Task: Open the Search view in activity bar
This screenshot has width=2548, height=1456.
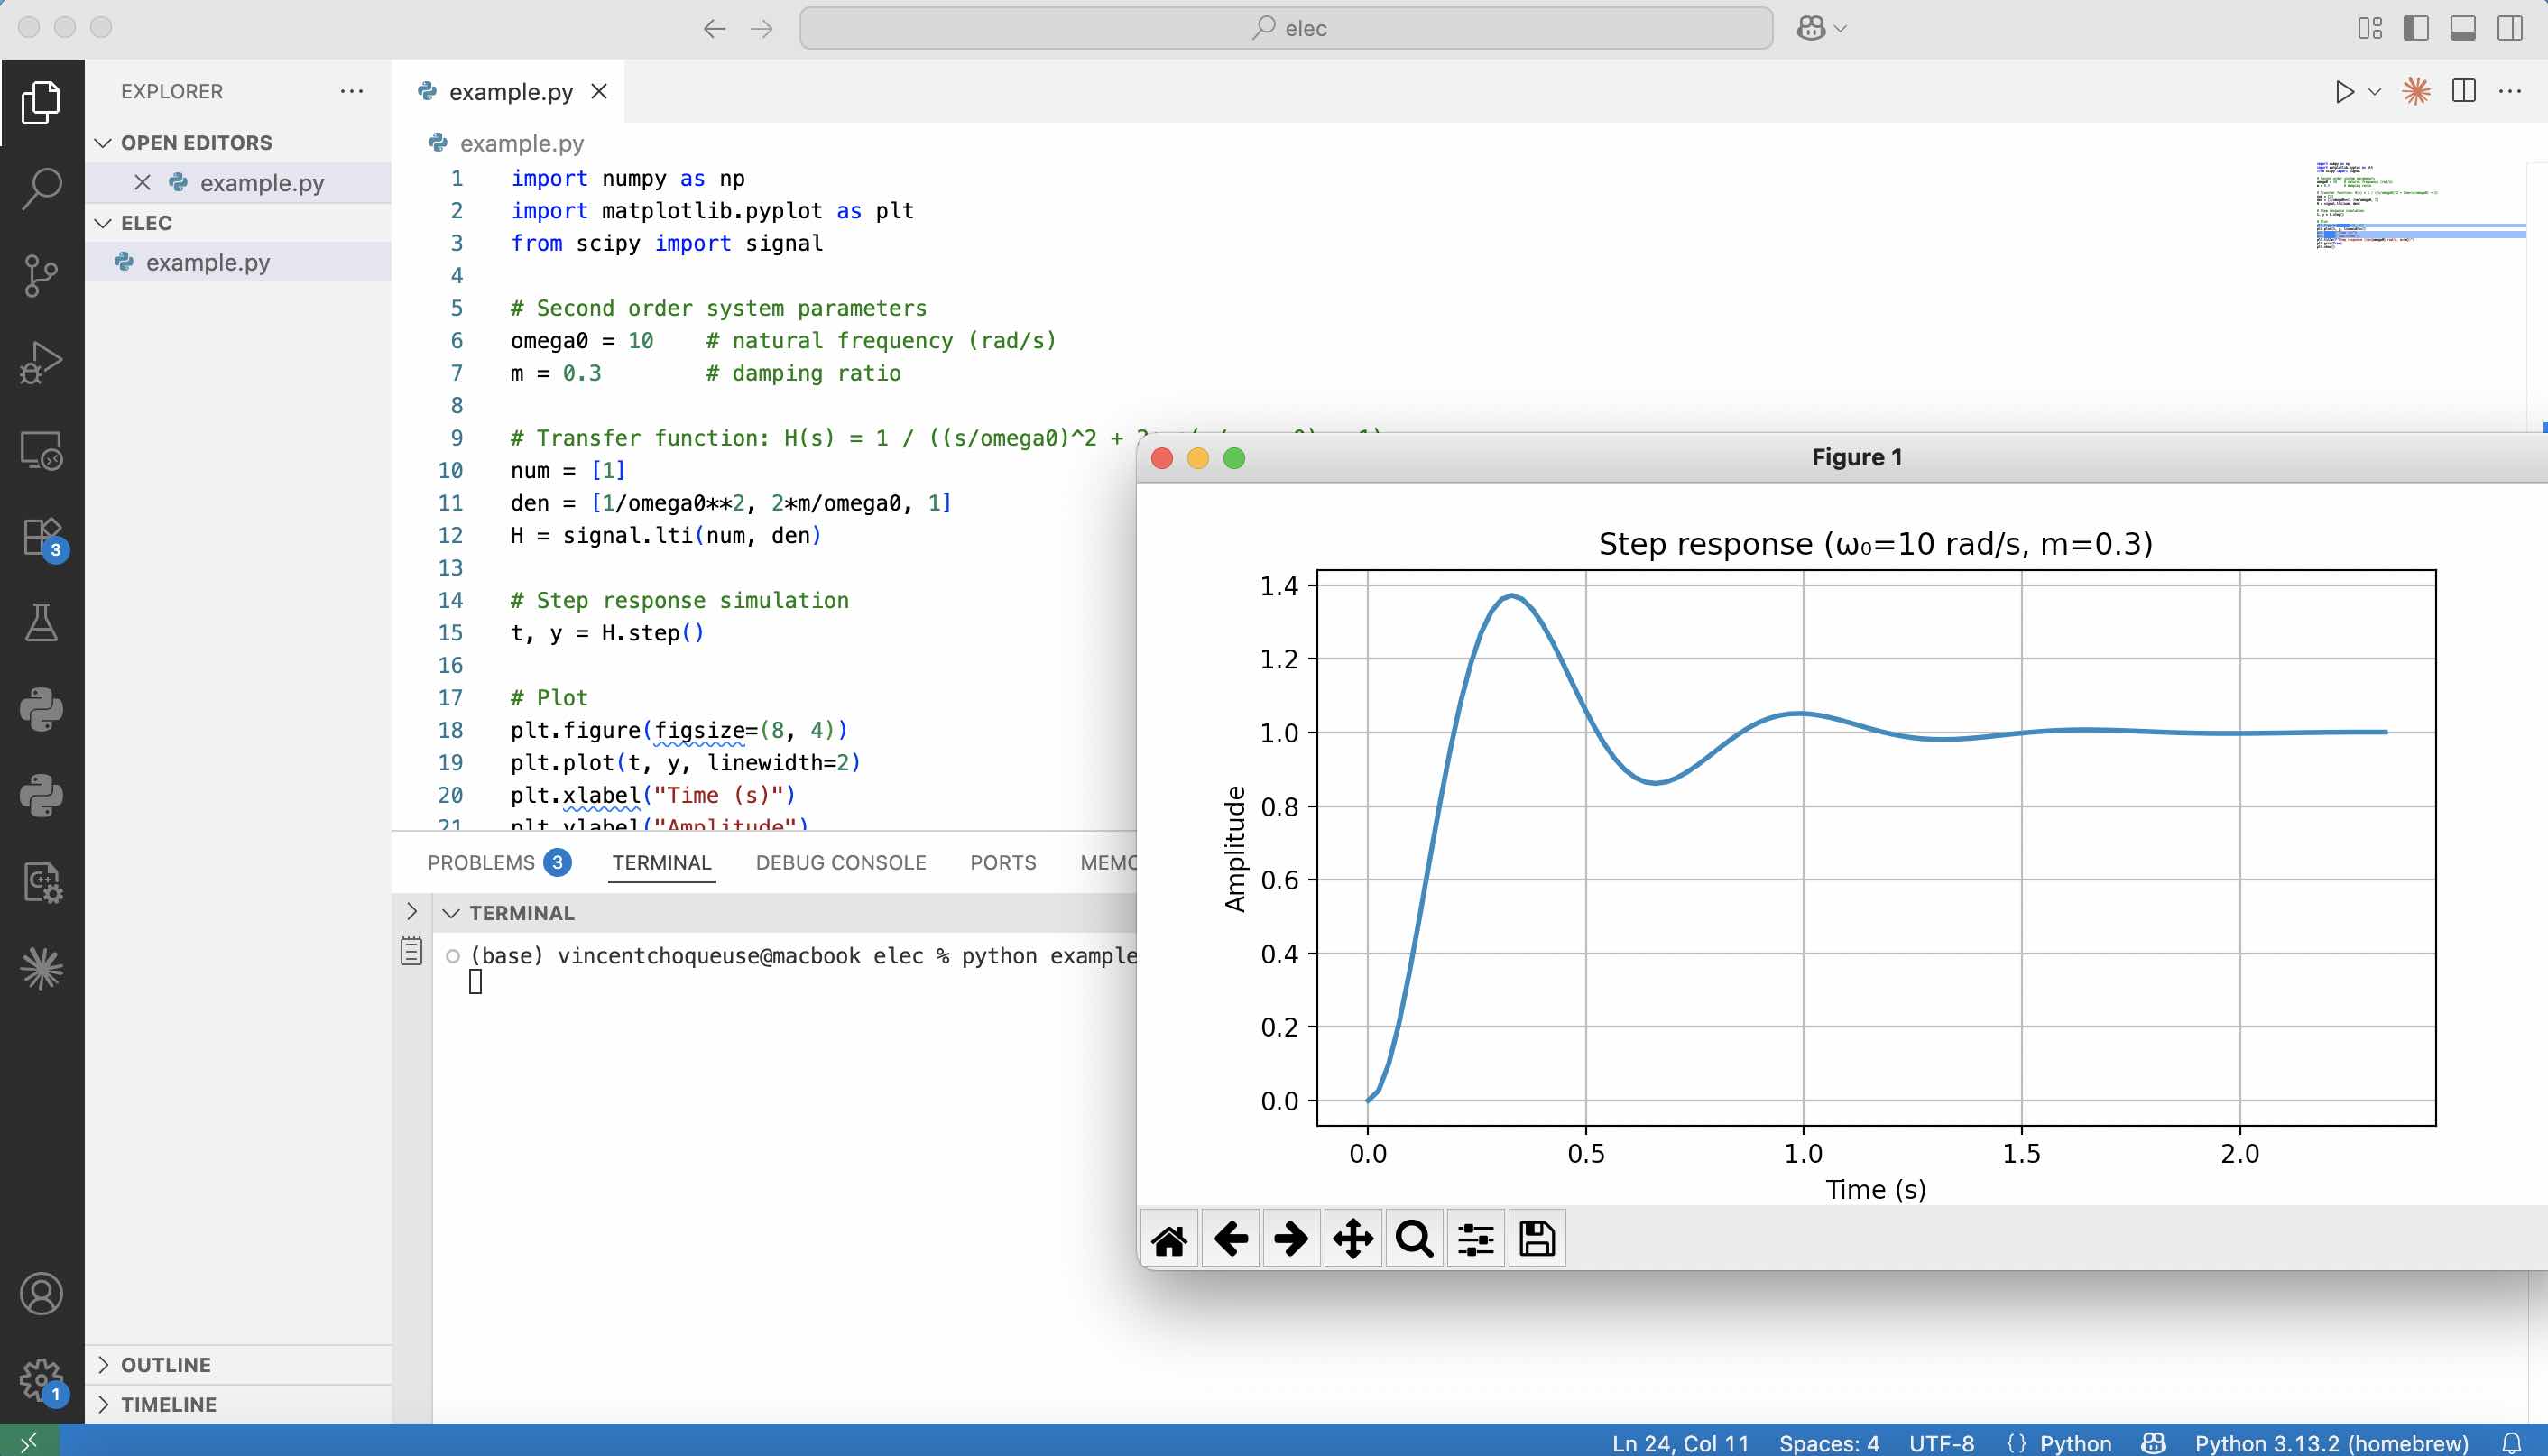Action: click(41, 188)
